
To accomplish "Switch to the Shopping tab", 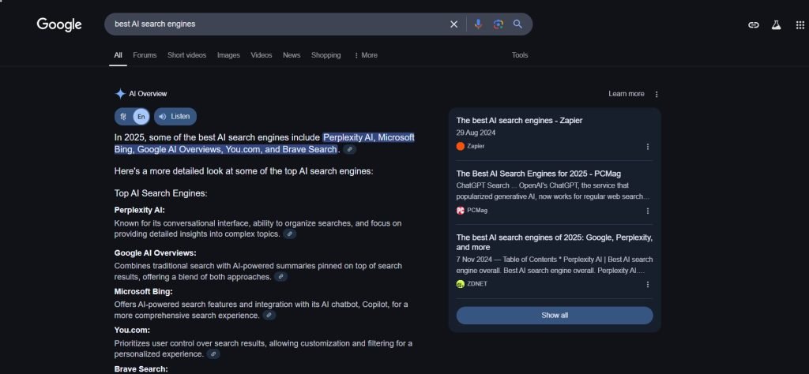I will 326,55.
